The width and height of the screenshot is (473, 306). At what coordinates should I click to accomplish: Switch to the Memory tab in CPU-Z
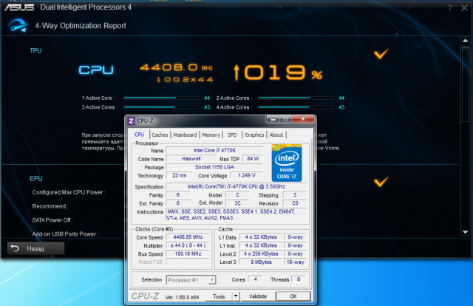pos(211,135)
